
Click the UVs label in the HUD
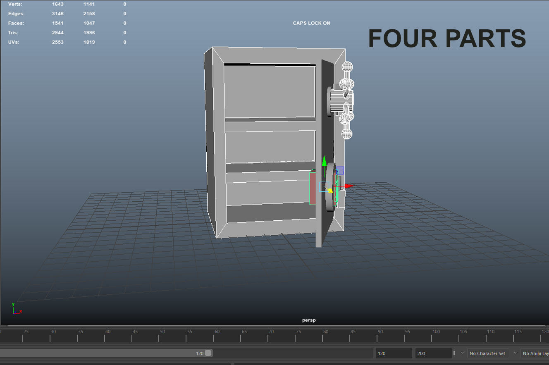coord(14,42)
